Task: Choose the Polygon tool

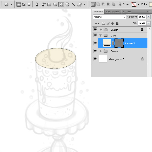Action: [67, 4]
